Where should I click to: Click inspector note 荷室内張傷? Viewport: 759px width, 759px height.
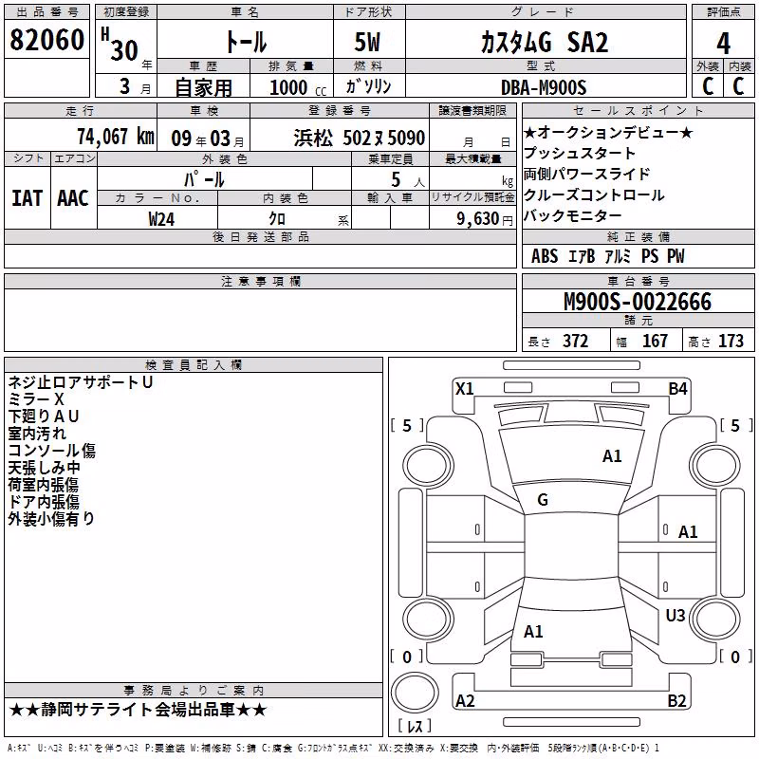click(x=43, y=484)
